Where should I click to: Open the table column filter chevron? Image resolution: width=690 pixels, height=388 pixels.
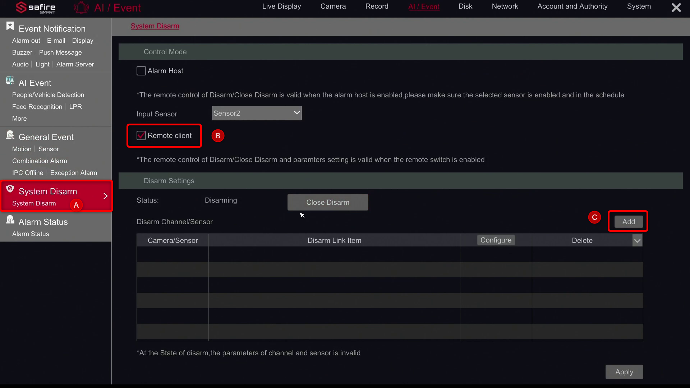[637, 240]
